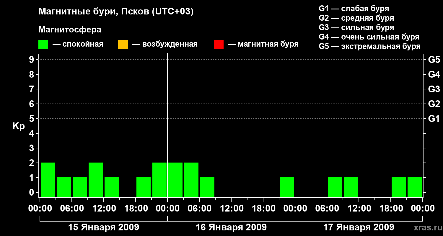The height and width of the screenshot is (236, 443).
Task: Select the 15 Января 21:00–24:00 Kp bar
Action: pyautogui.click(x=159, y=180)
